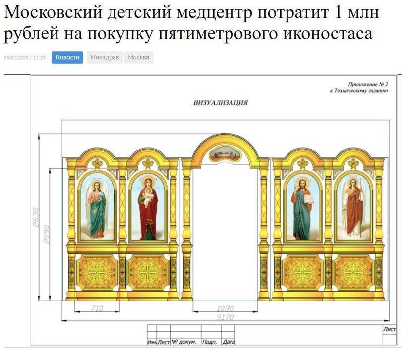Click the ВИЗУАЛИЗАЦИЯ heading in the drawing

tap(221, 103)
